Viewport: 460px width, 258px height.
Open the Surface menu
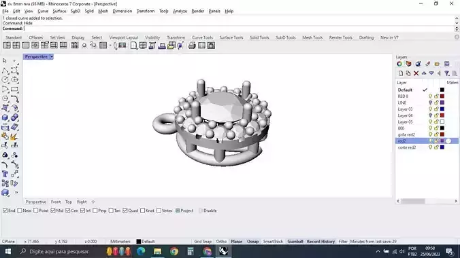59,11
